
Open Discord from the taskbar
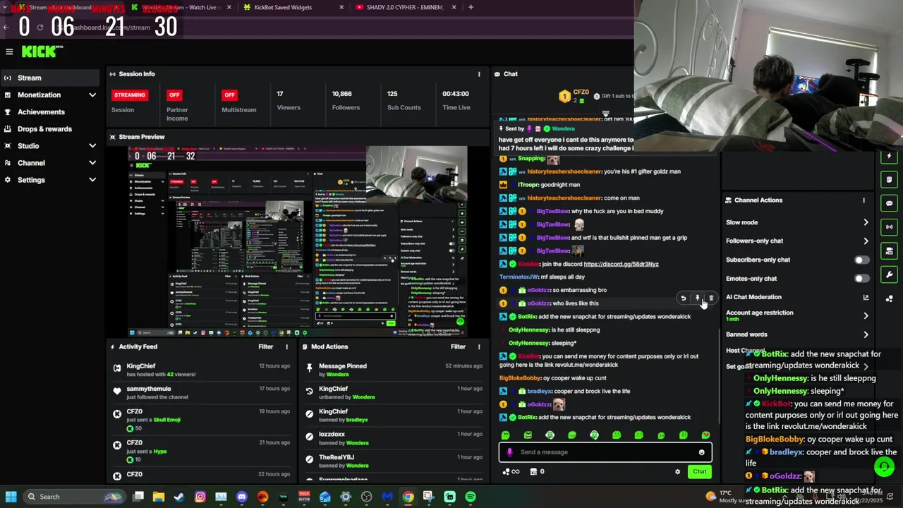pyautogui.click(x=242, y=497)
